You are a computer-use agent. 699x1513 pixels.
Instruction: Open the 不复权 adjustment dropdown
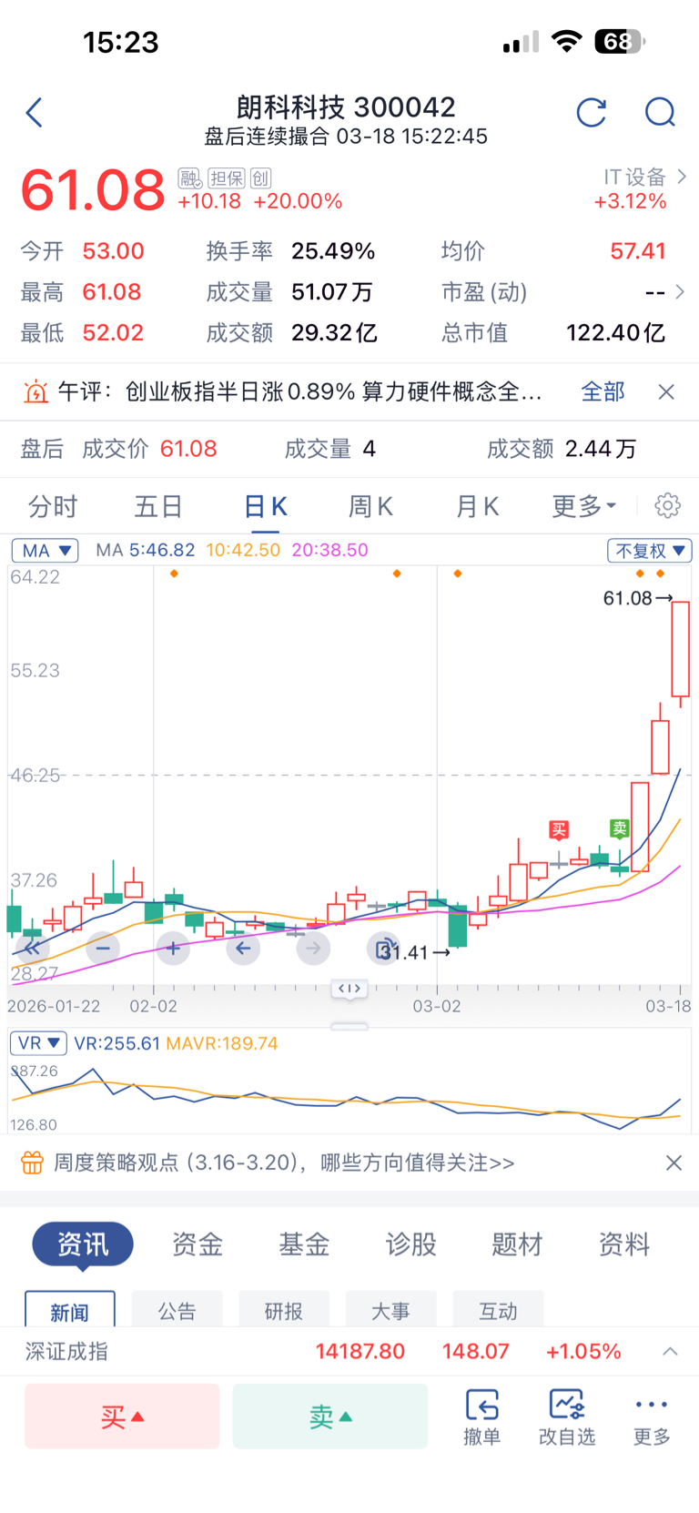tap(650, 551)
